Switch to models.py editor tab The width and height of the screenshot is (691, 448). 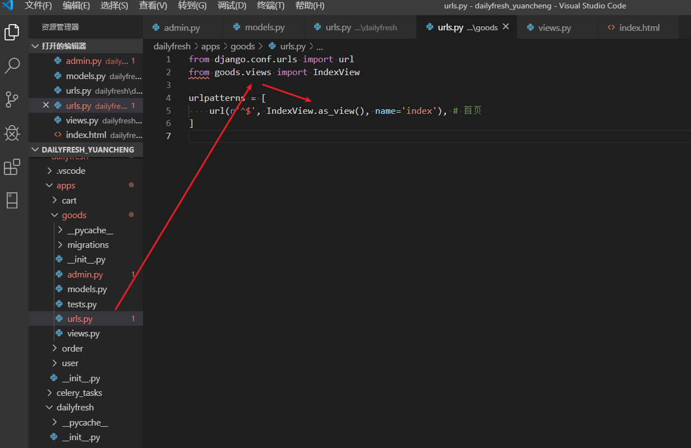pyautogui.click(x=264, y=27)
